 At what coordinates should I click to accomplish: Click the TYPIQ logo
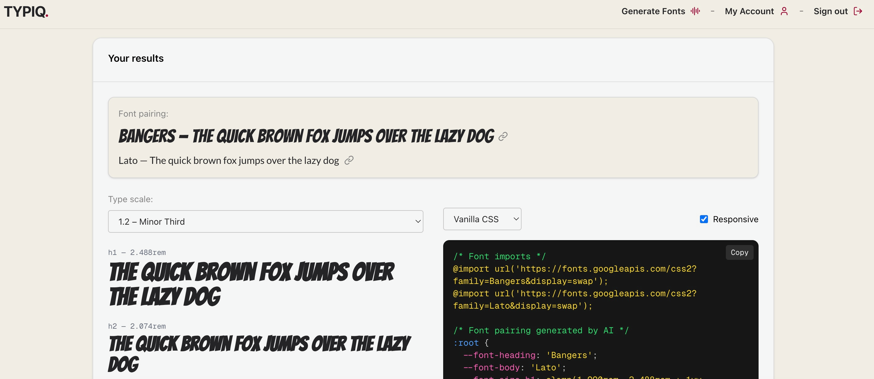tap(26, 11)
